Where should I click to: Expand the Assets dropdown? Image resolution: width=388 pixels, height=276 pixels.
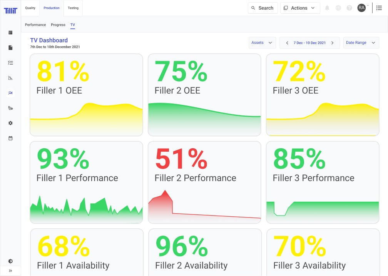[262, 43]
